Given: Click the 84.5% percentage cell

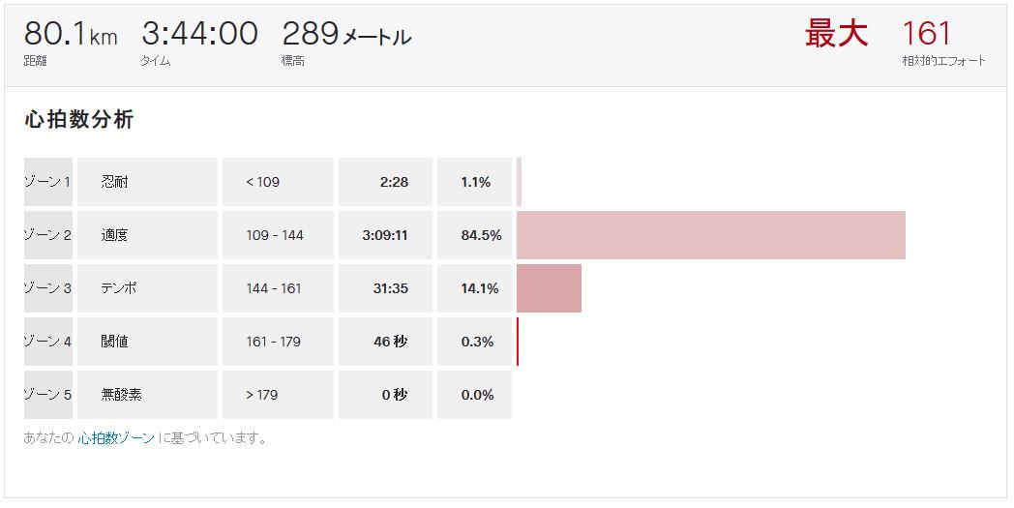Looking at the screenshot, I should [x=474, y=235].
